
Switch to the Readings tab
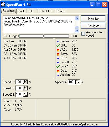pyautogui.click(x=9, y=11)
